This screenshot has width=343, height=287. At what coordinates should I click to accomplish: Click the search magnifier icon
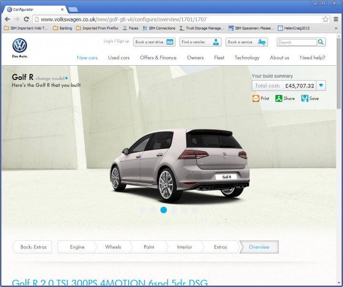click(x=321, y=42)
